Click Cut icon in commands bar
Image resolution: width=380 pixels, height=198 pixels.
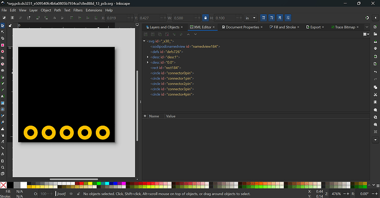(x=376, y=95)
